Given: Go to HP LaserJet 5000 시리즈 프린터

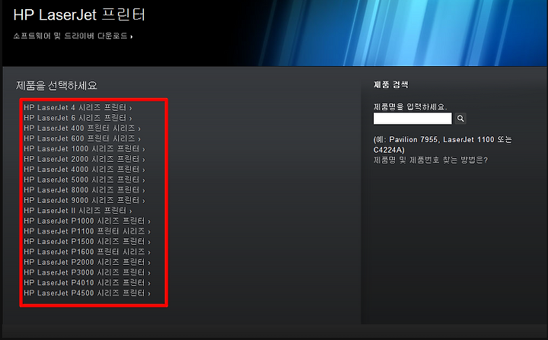Looking at the screenshot, I should tap(84, 180).
